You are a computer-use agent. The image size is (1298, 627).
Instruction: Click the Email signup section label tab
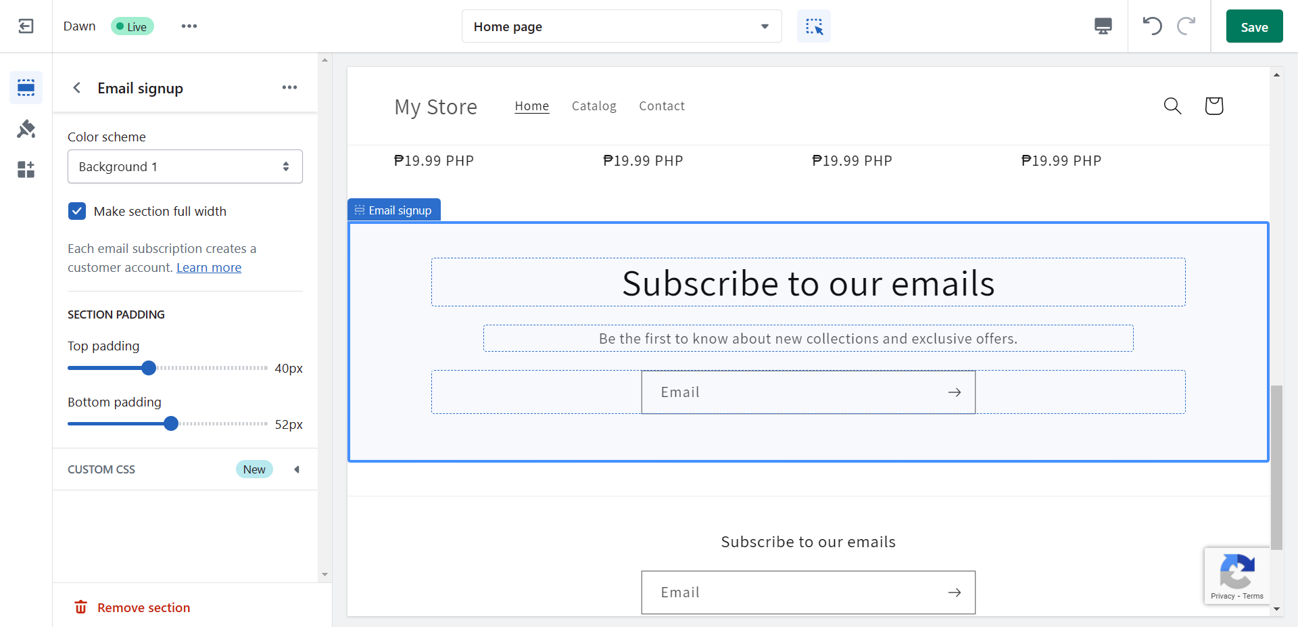tap(394, 210)
